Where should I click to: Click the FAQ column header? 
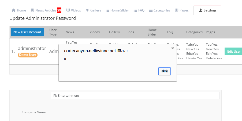pos(170,32)
